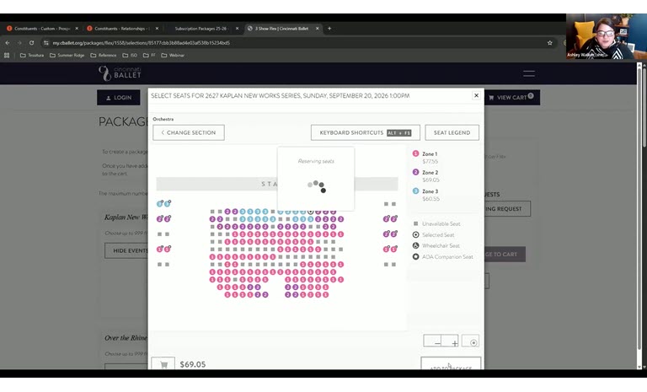The height and width of the screenshot is (392, 647).
Task: Zoom in the seat map with plus
Action: point(450,341)
